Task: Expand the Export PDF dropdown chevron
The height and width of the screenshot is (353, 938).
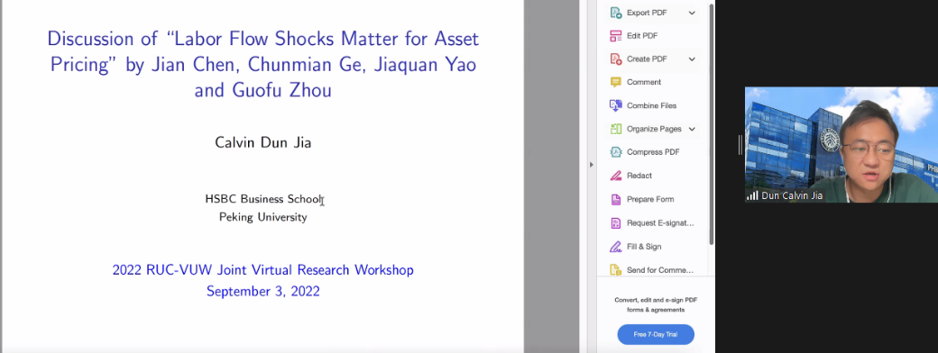Action: pyautogui.click(x=692, y=13)
